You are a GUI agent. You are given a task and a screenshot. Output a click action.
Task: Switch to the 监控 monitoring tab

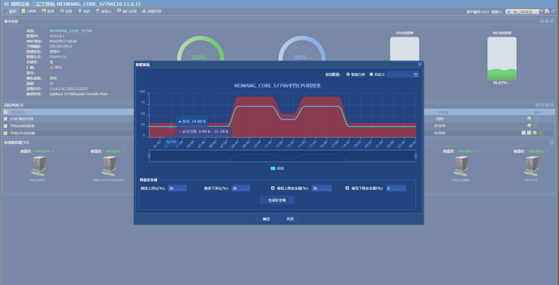click(x=10, y=12)
